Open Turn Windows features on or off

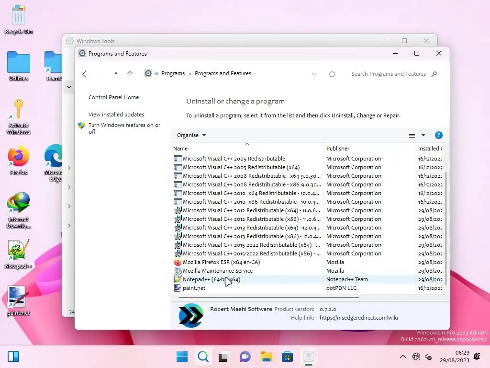tap(124, 128)
